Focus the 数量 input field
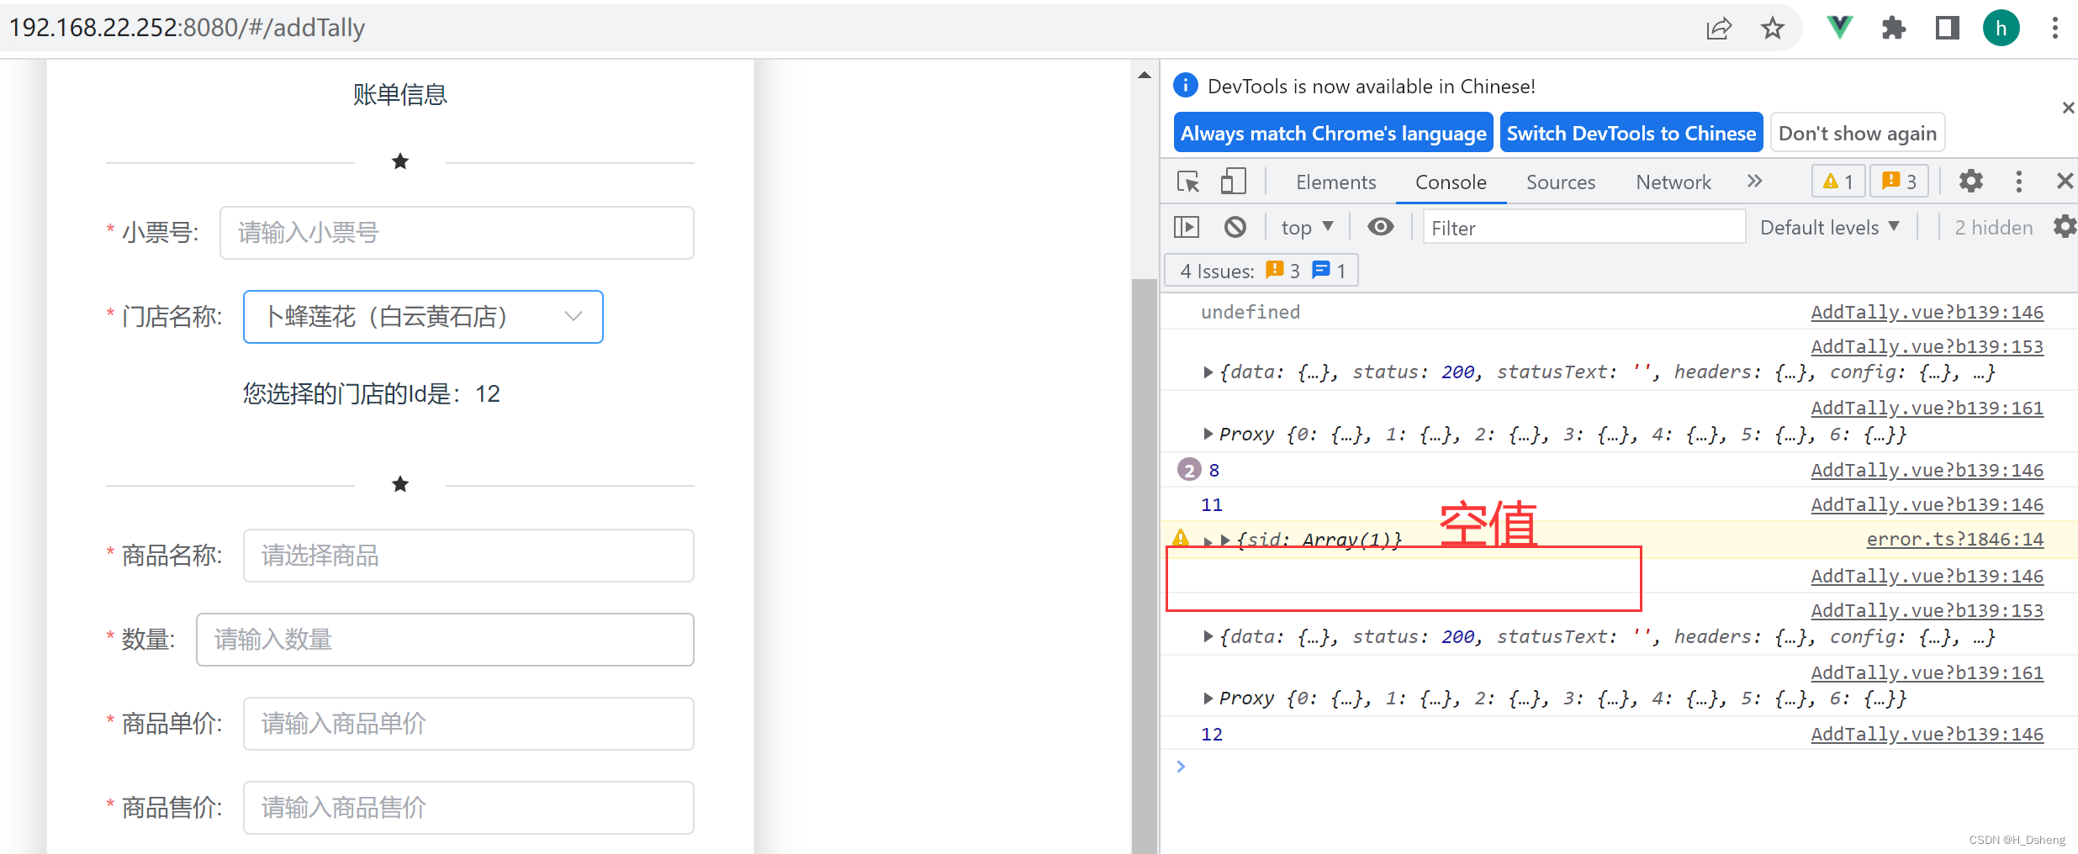This screenshot has height=854, width=2078. (445, 640)
